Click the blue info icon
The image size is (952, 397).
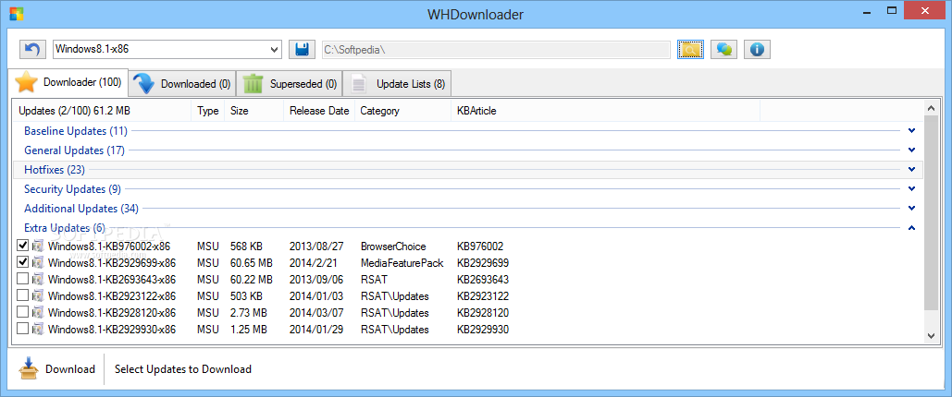coord(757,49)
